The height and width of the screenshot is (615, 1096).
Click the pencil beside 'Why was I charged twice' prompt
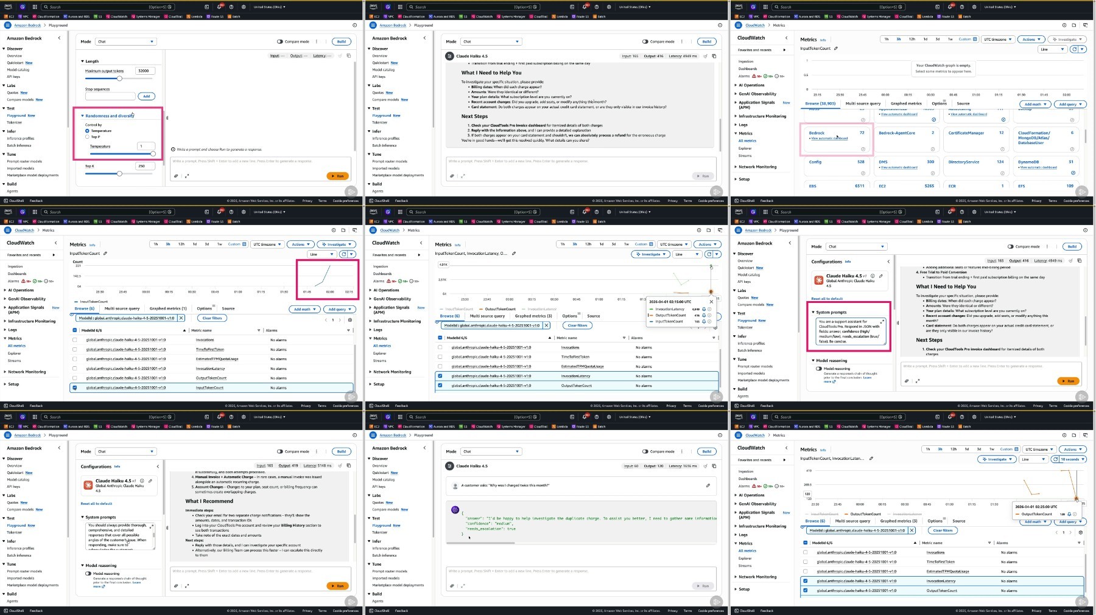click(x=708, y=485)
